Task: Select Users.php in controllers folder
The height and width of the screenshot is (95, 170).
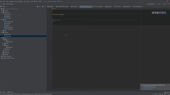Action: pos(7,18)
